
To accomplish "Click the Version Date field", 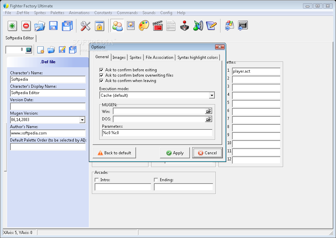I will tap(48, 106).
